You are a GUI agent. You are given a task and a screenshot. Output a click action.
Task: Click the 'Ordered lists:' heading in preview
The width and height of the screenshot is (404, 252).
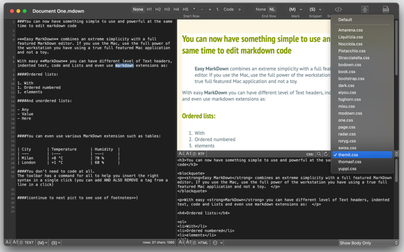[x=199, y=116]
